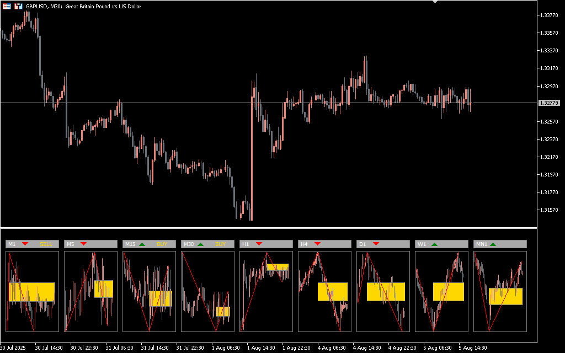Click the BUY signal label on M15
The width and height of the screenshot is (565, 353).
(162, 244)
